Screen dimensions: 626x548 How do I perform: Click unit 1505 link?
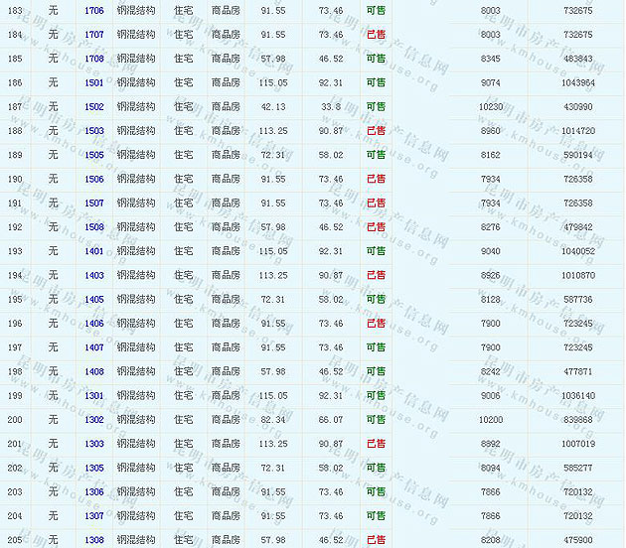pyautogui.click(x=94, y=155)
